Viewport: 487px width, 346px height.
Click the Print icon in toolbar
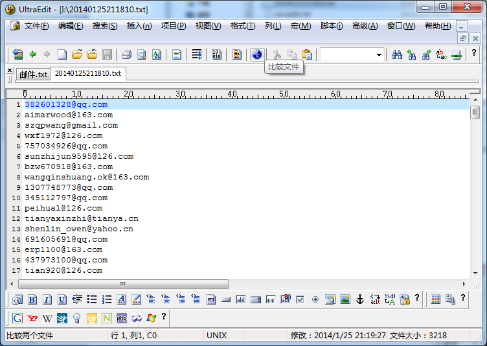[x=126, y=54]
